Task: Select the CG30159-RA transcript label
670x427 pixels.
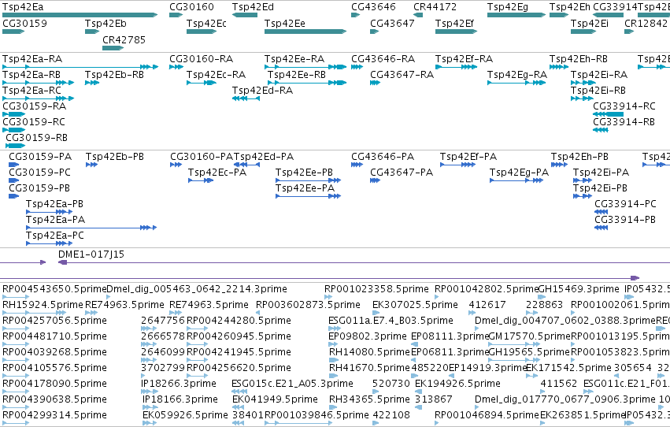Action: (x=34, y=106)
